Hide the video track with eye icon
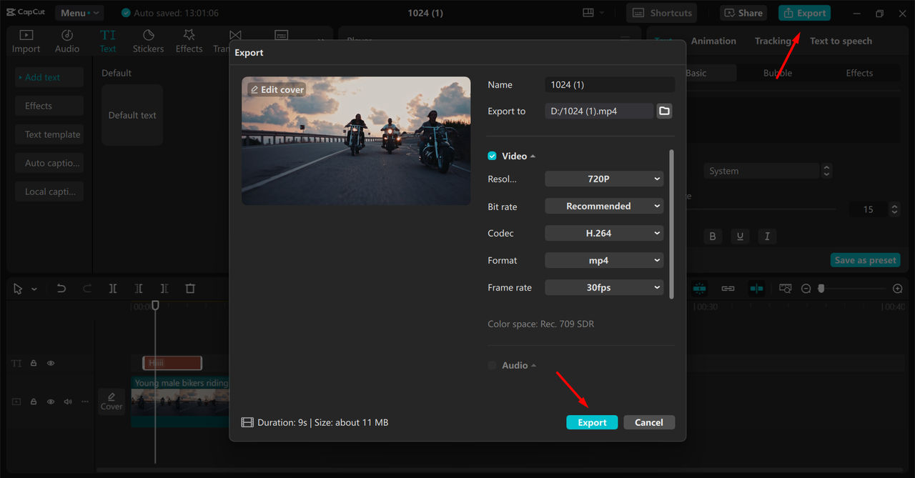915x478 pixels. point(51,402)
